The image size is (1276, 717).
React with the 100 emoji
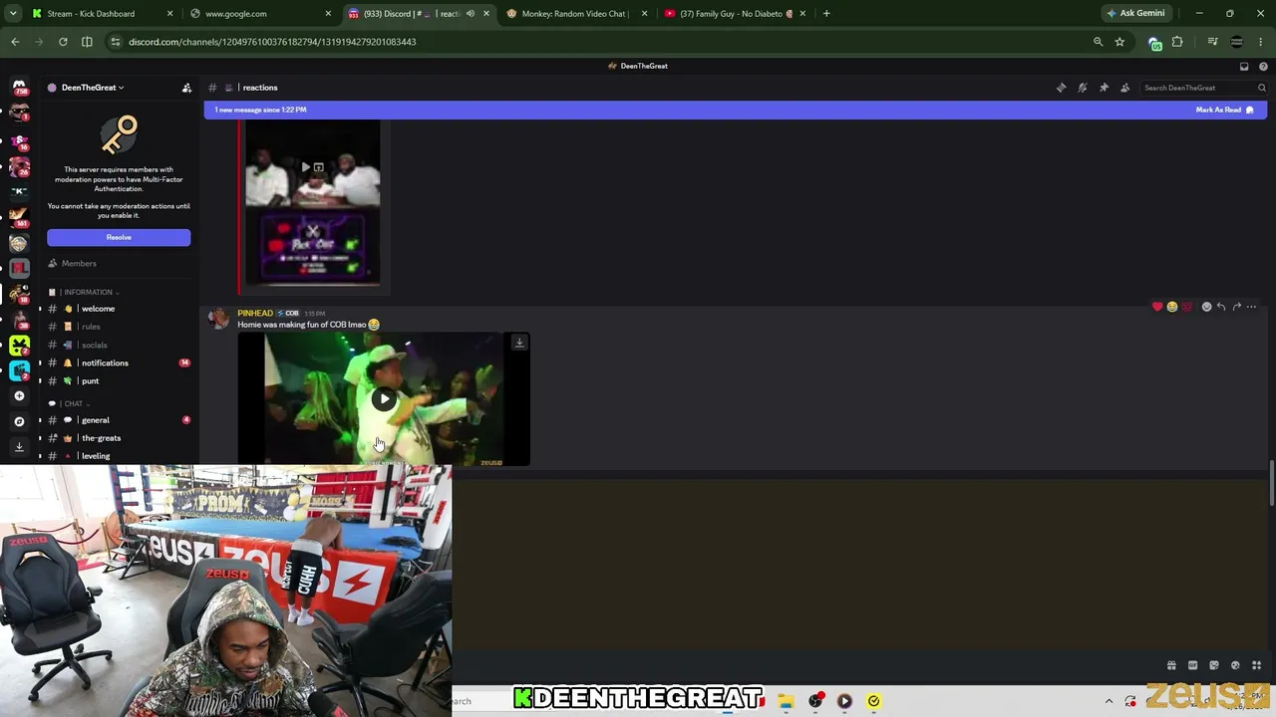pos(1187,307)
